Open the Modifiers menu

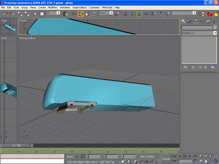[x=53, y=7]
